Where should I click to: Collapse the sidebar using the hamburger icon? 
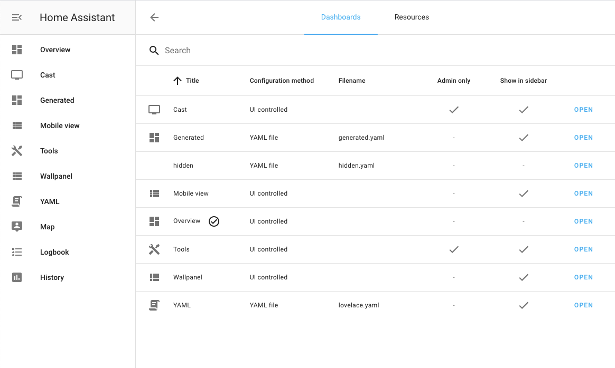(x=16, y=17)
